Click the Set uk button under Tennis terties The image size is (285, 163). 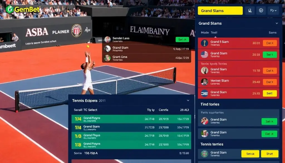250,154
